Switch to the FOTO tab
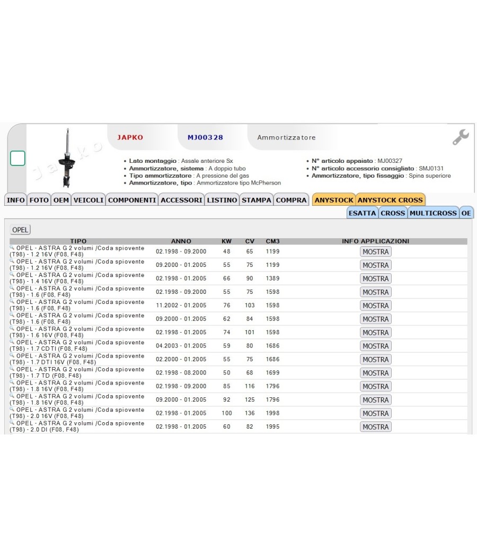The width and height of the screenshot is (477, 557). point(39,200)
